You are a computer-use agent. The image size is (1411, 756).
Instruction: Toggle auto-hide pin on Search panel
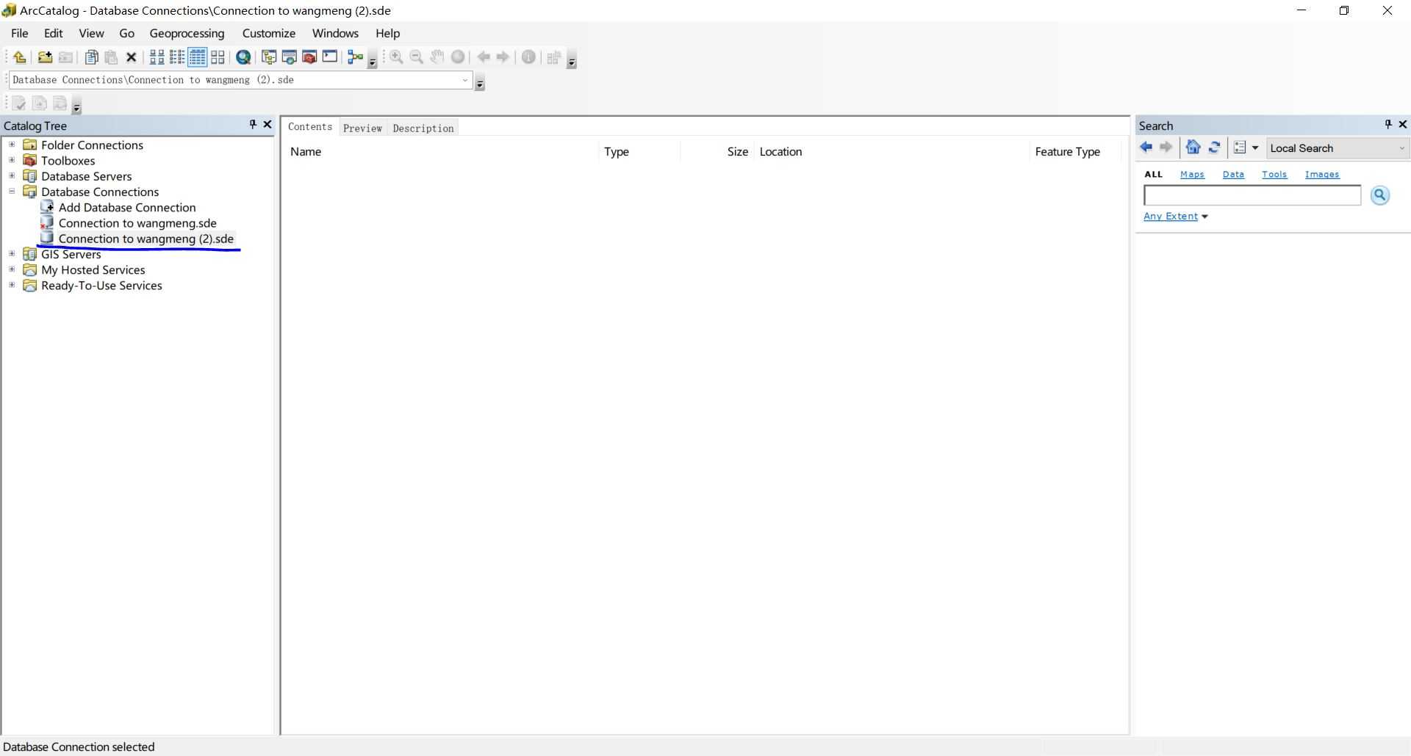click(x=1388, y=125)
